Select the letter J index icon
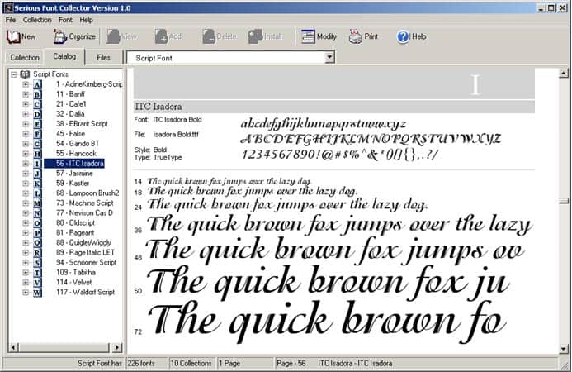572x372 pixels. [x=37, y=174]
